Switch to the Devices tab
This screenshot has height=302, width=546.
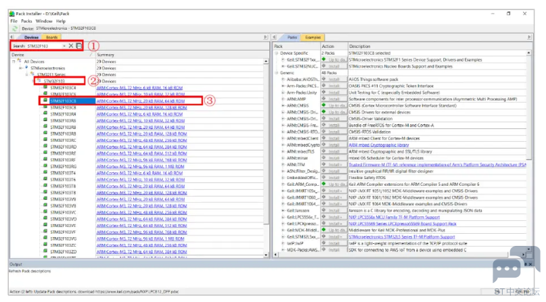click(x=31, y=37)
